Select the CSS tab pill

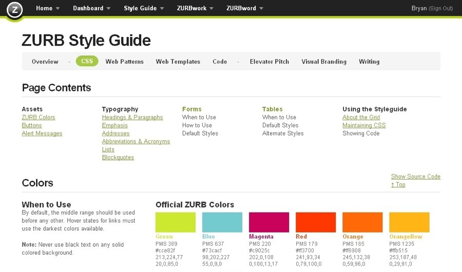click(x=87, y=61)
